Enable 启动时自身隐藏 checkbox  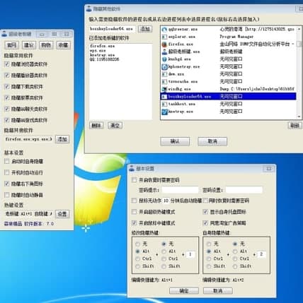pyautogui.click(x=7, y=161)
